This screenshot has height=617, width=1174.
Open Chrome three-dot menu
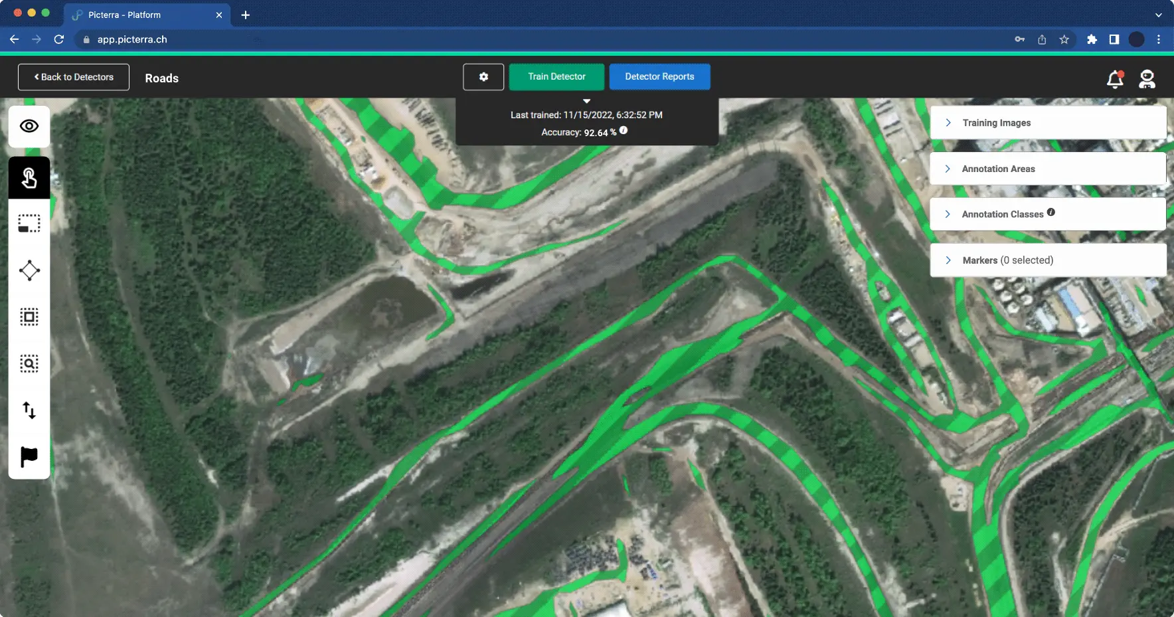pyautogui.click(x=1159, y=39)
